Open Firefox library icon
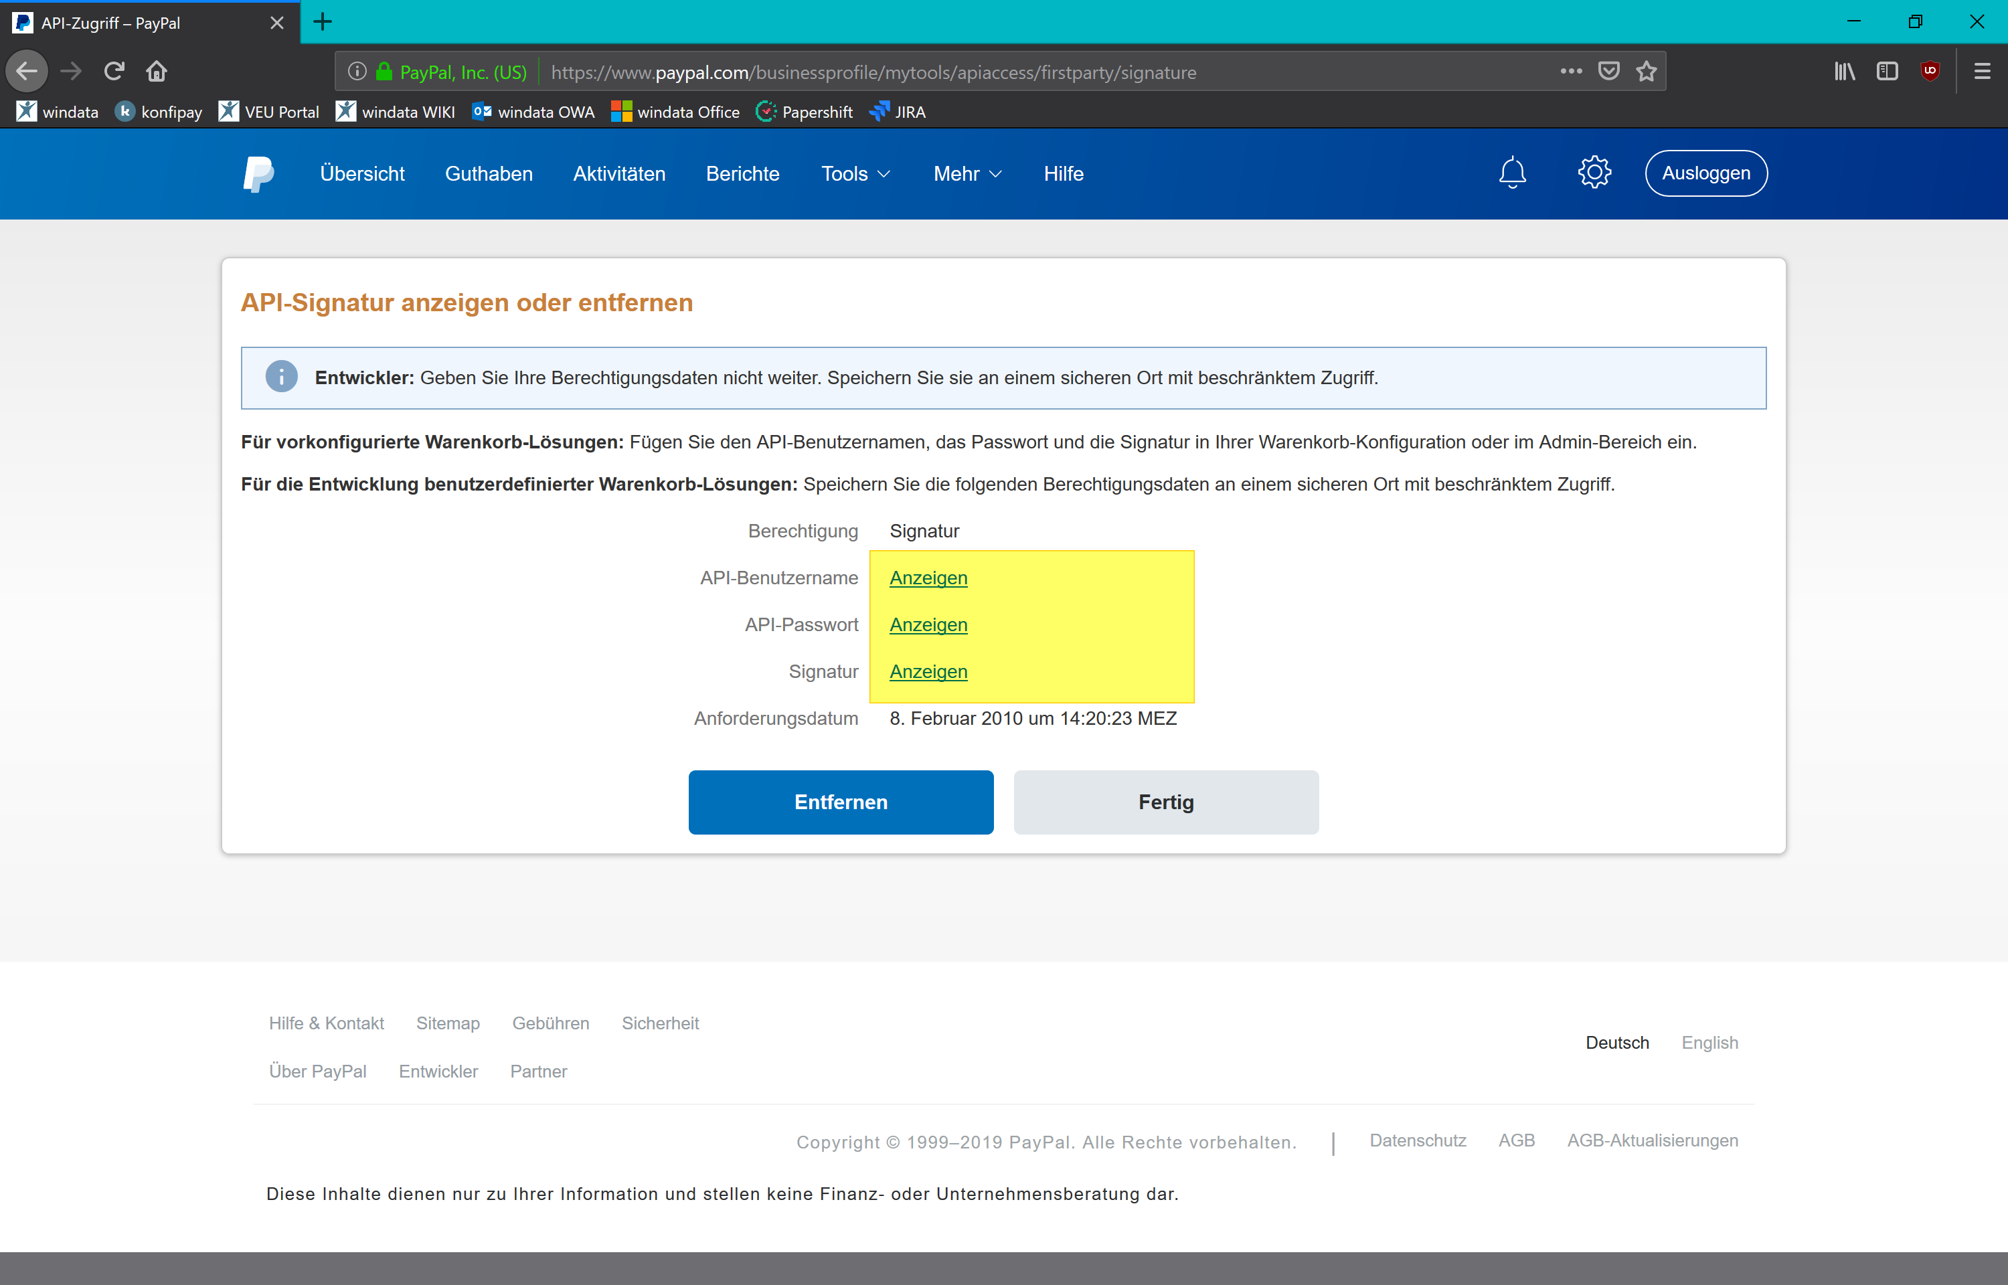 [x=1845, y=72]
